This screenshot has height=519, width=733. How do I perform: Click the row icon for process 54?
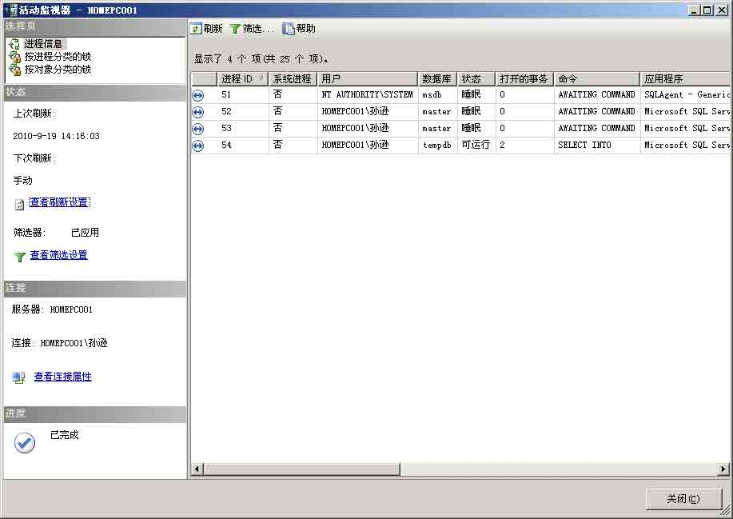pyautogui.click(x=198, y=146)
